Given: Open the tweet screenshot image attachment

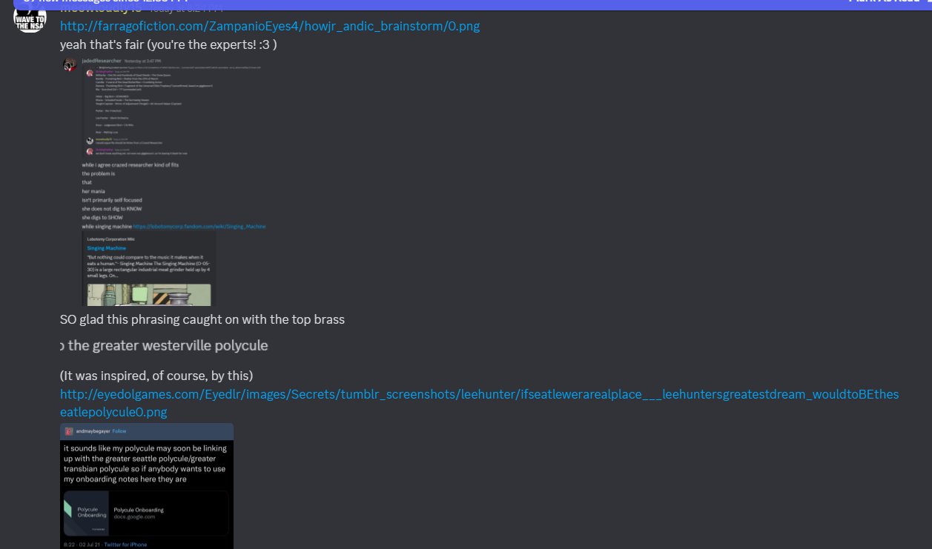Looking at the screenshot, I should (x=147, y=485).
